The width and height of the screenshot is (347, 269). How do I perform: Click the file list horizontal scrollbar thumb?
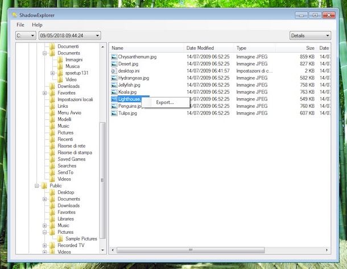coord(191,250)
